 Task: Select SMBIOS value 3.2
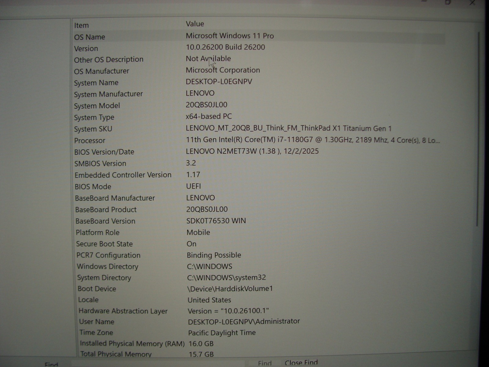click(191, 163)
